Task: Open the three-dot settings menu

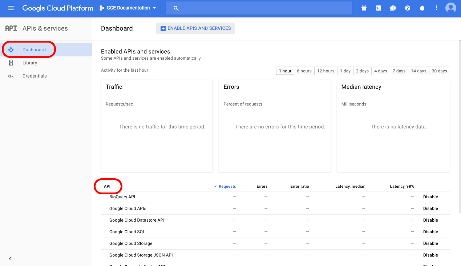Action: [x=437, y=8]
